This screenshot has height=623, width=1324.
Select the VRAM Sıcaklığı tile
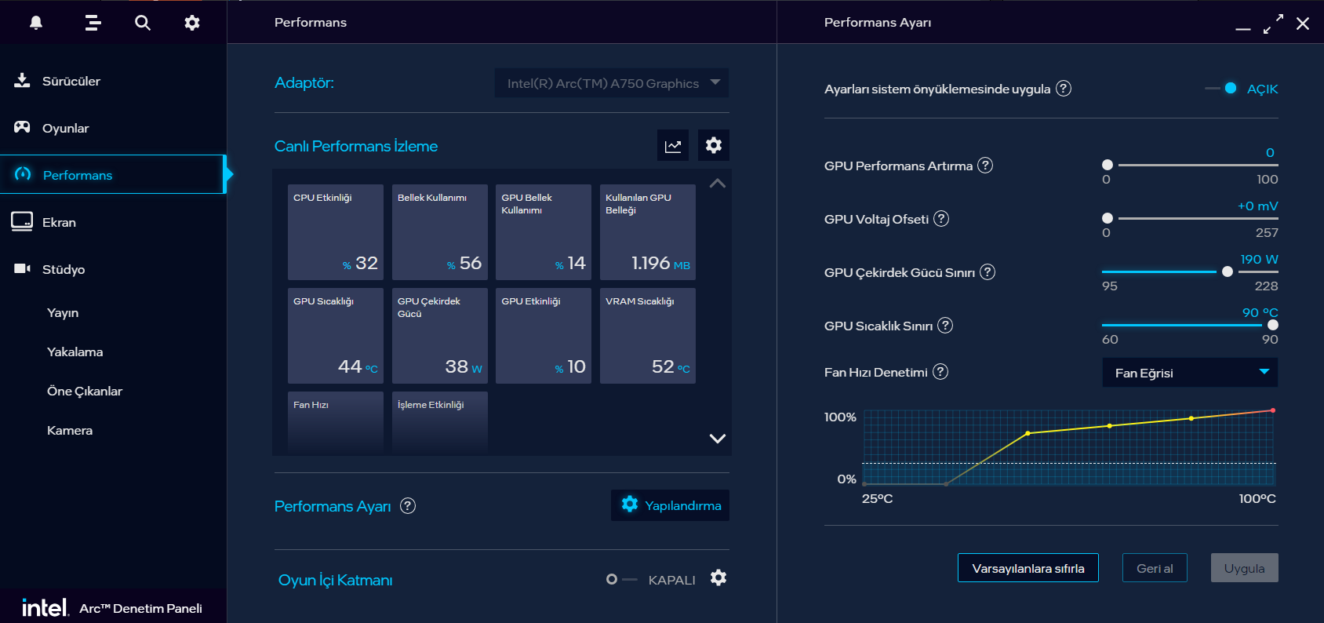648,336
